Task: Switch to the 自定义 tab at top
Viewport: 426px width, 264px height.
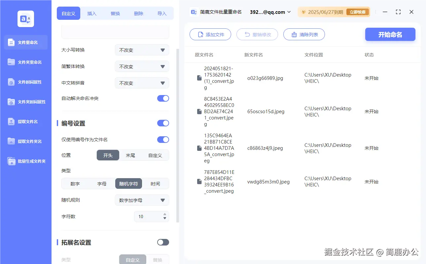Action: tap(68, 14)
